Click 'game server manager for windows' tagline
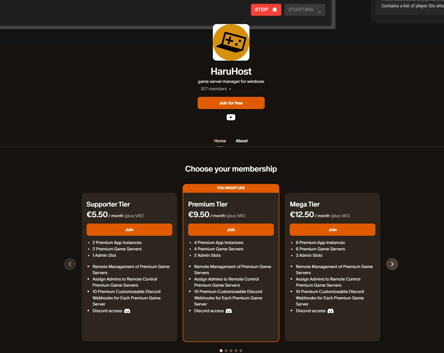 231,81
